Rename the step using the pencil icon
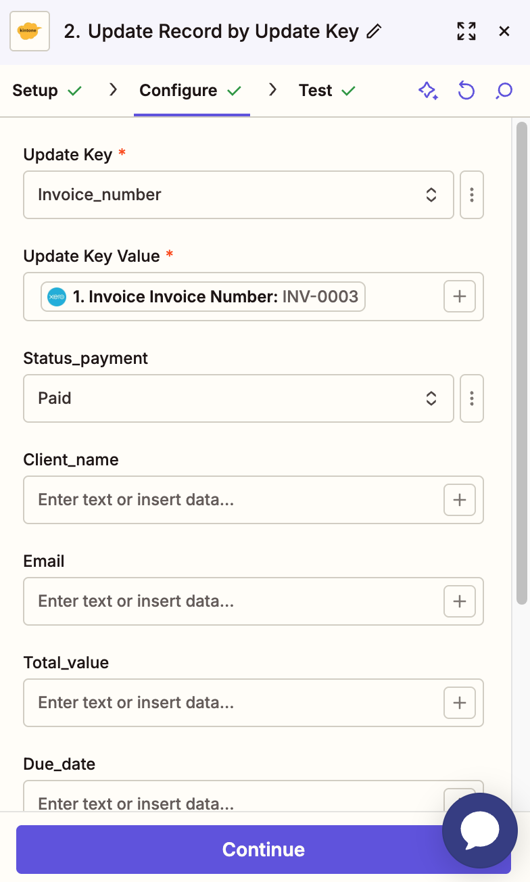The image size is (530, 882). click(375, 30)
